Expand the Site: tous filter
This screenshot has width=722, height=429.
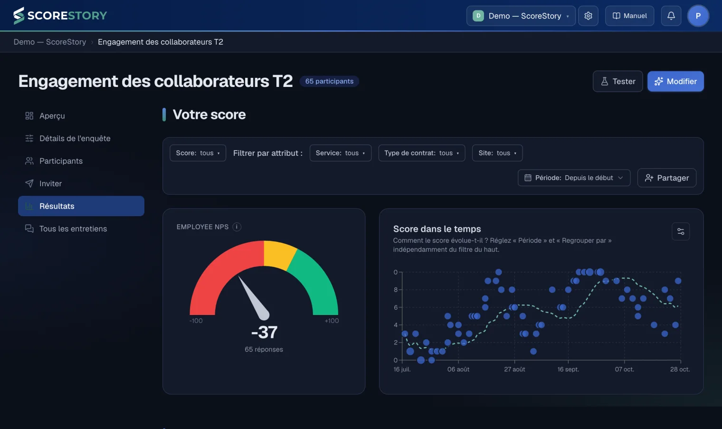pyautogui.click(x=497, y=153)
